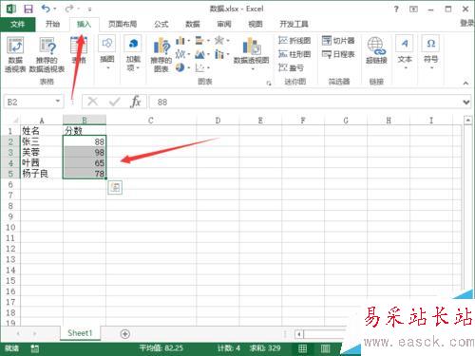This screenshot has height=356, width=475.
Task: Switch to the 视图 (View) tab
Action: tap(256, 24)
